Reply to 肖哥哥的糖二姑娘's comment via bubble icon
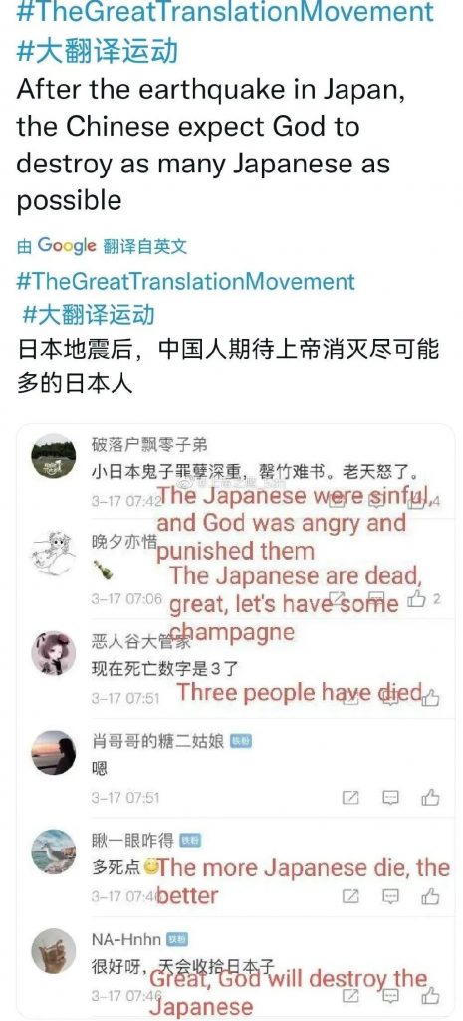This screenshot has width=463, height=1021. 390,798
